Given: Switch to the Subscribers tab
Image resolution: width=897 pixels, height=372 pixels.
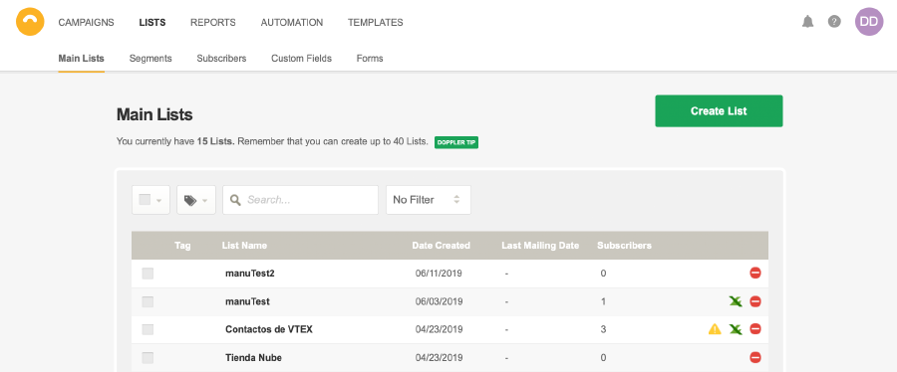Looking at the screenshot, I should (x=221, y=59).
